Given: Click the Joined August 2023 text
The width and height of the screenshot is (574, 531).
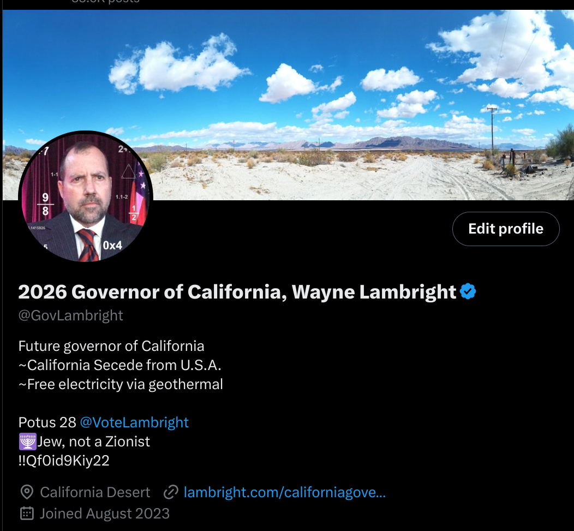Looking at the screenshot, I should [105, 514].
